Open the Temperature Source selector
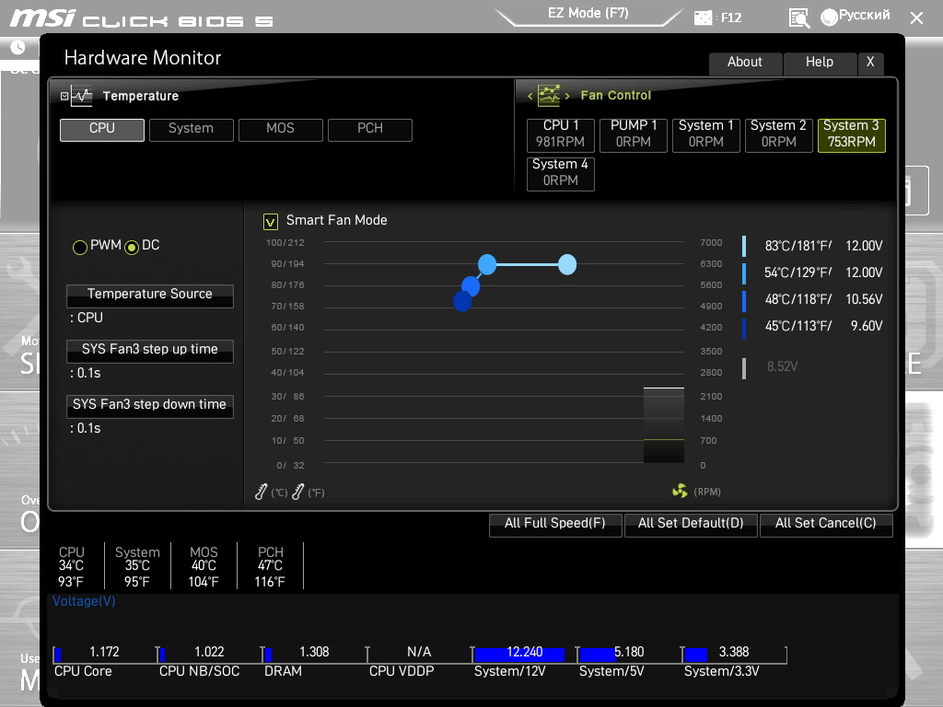Viewport: 943px width, 707px height. [x=150, y=296]
